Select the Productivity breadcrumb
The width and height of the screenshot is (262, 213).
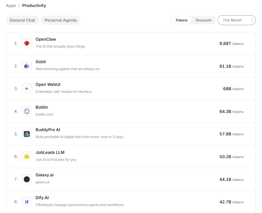34,6
